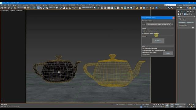This screenshot has width=196, height=110.
Task: Open the reference coordinate system dropdown
Action: pyautogui.click(x=52, y=8)
